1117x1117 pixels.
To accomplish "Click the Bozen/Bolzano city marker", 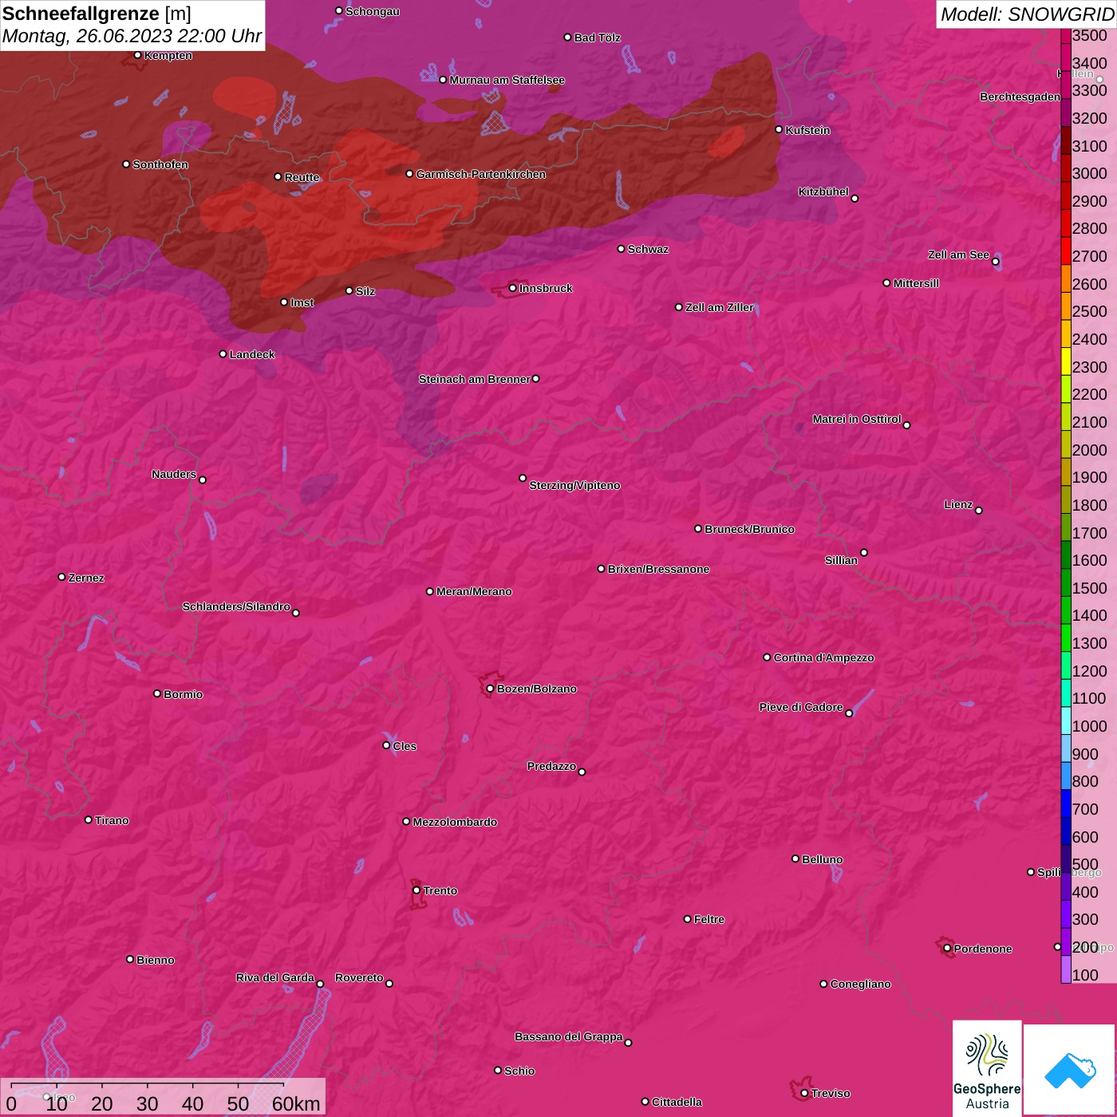I will pyautogui.click(x=490, y=689).
